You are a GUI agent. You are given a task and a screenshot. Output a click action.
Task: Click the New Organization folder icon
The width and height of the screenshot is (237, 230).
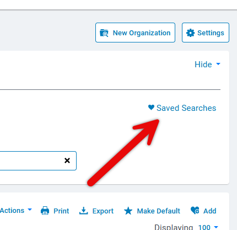104,33
